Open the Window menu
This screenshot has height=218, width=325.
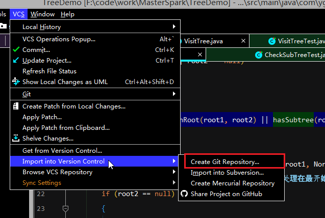pos(42,14)
